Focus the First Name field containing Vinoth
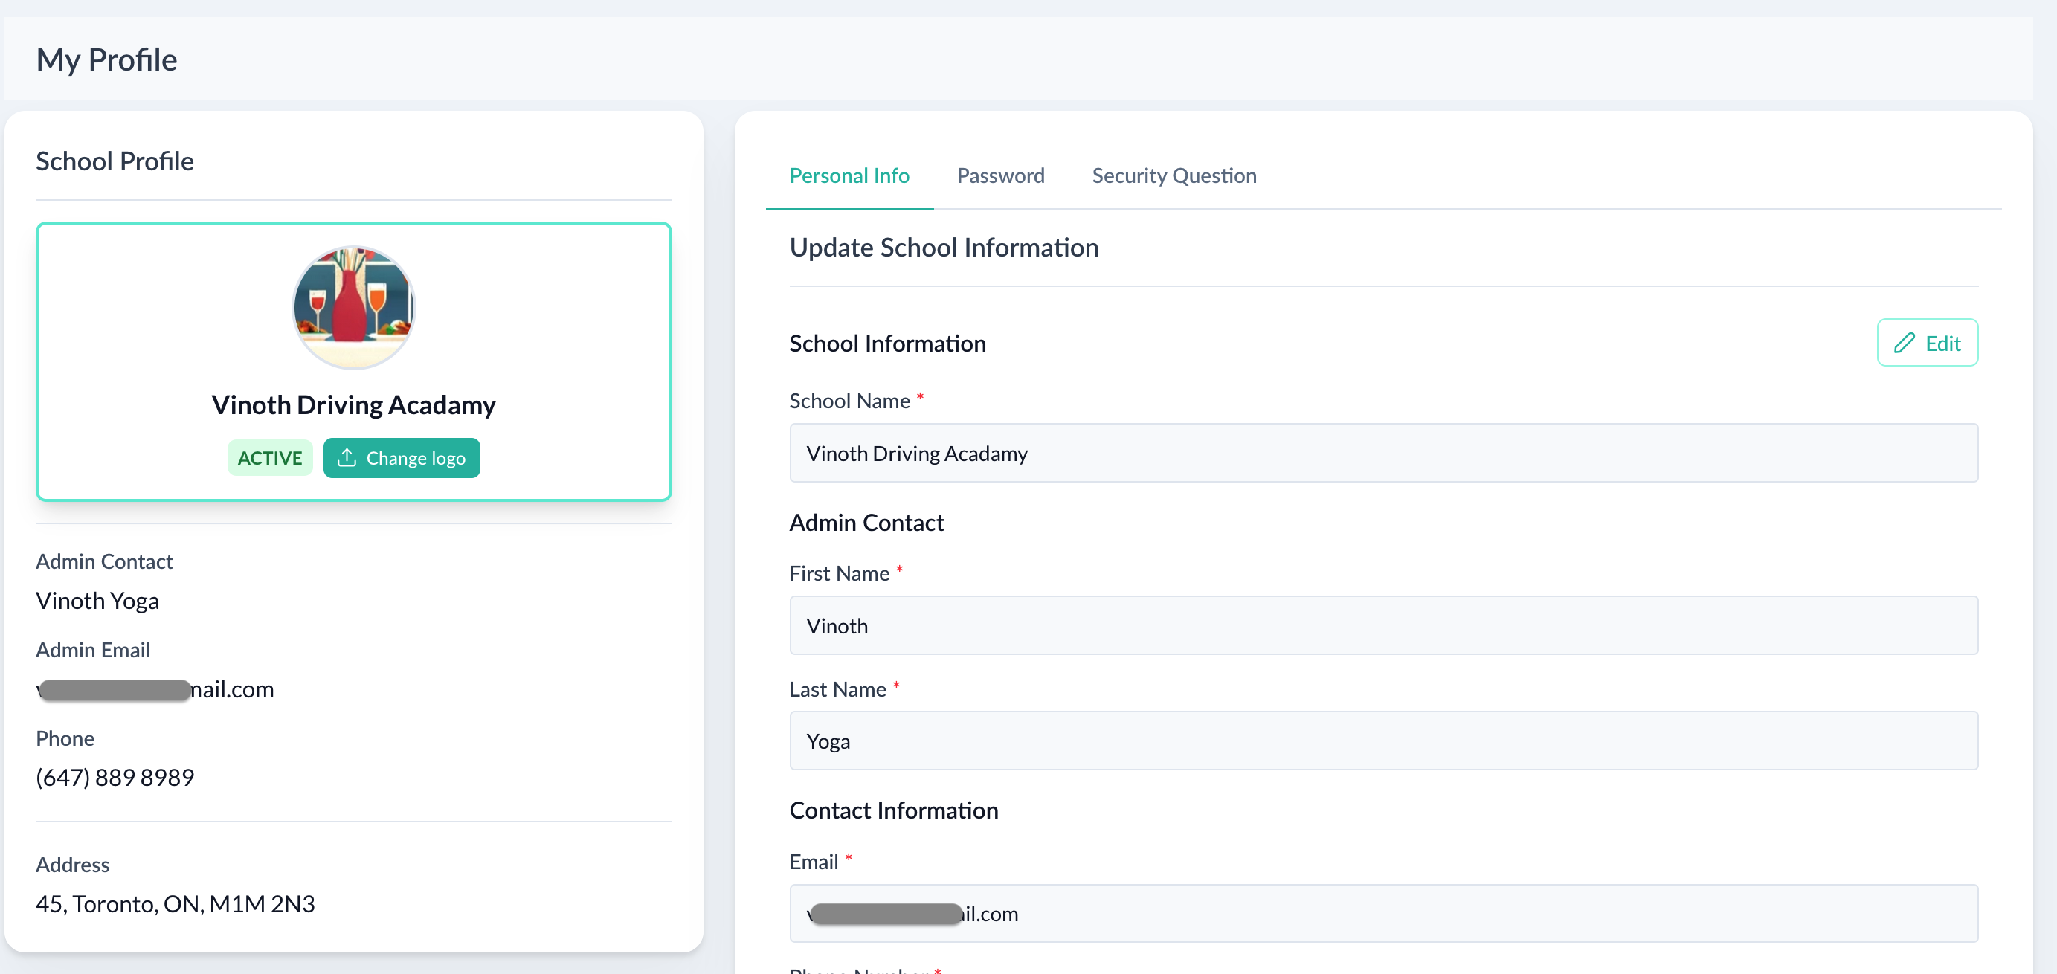Screen dimensions: 2057x974 click(1382, 626)
